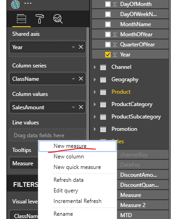
Task: Click the Channel table icon
Action: pos(103,67)
